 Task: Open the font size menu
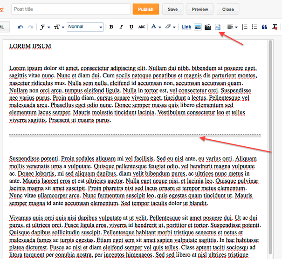[x=59, y=27]
